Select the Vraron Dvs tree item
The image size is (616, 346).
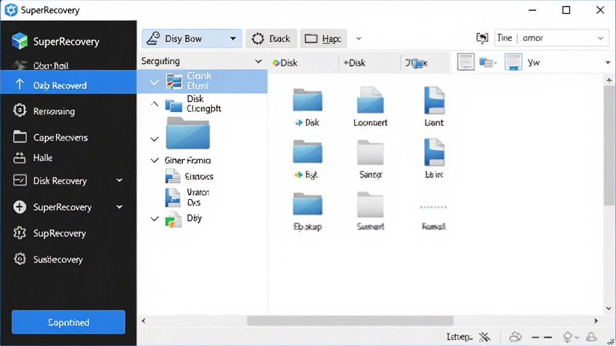[x=188, y=197]
